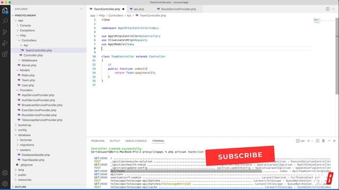Screen dimensions: 339x190
Task: Open the Debug Console panel tab
Action: point(136,141)
